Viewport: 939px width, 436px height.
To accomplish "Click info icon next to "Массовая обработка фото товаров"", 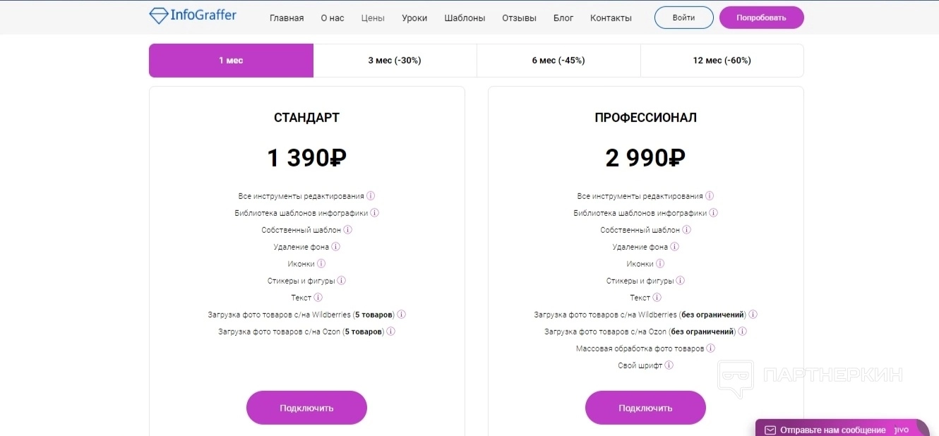I will (711, 349).
